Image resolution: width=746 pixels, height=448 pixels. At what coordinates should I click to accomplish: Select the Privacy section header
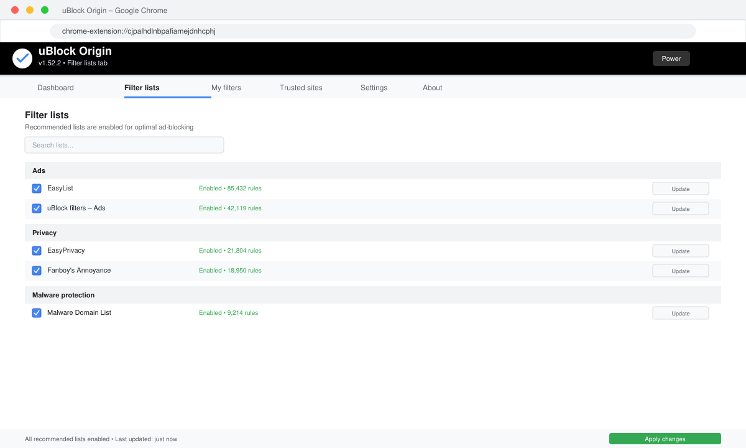[373, 233]
